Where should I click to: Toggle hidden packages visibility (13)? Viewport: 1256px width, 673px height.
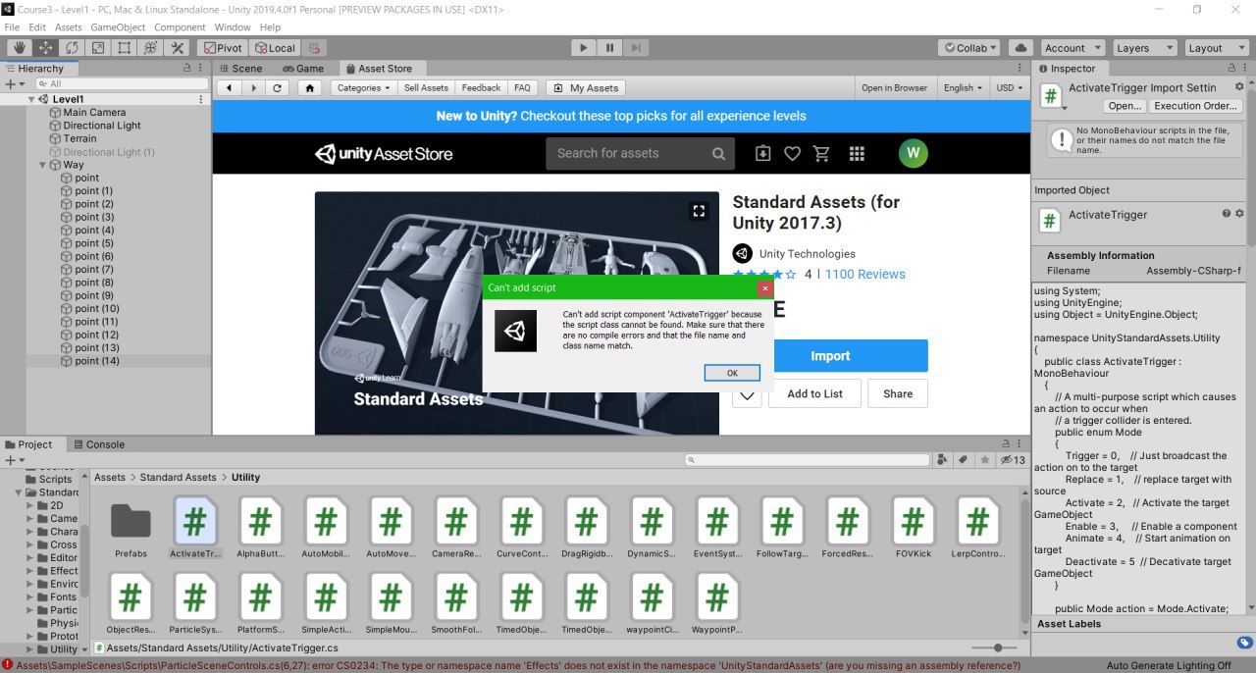tap(1011, 460)
